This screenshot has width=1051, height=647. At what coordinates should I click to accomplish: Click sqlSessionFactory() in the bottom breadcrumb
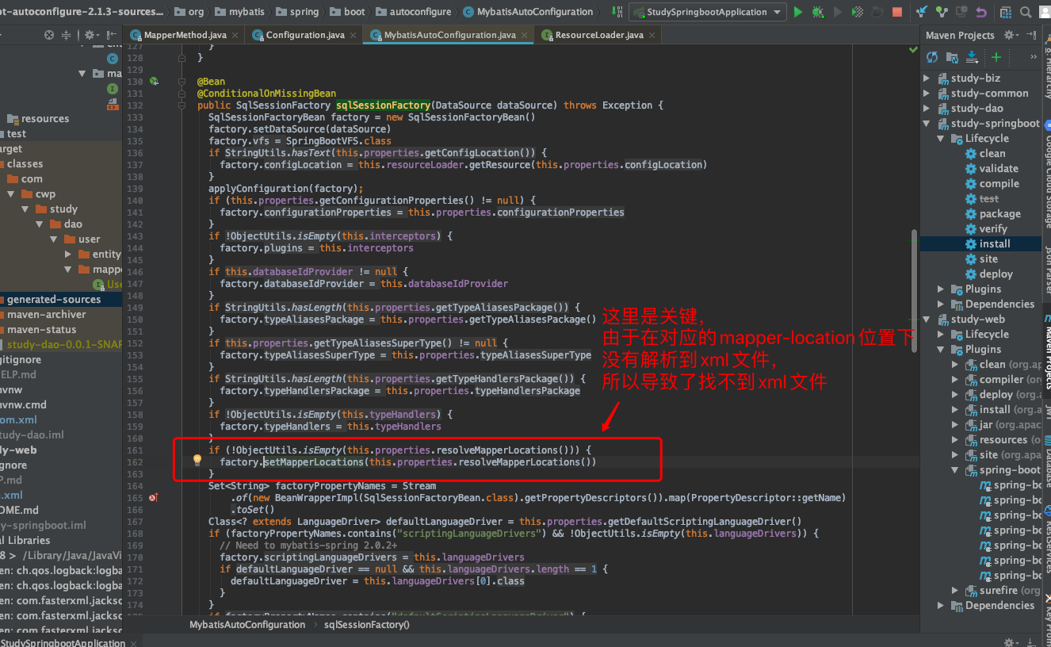tap(360, 624)
